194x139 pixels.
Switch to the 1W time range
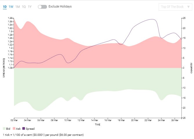11,6
